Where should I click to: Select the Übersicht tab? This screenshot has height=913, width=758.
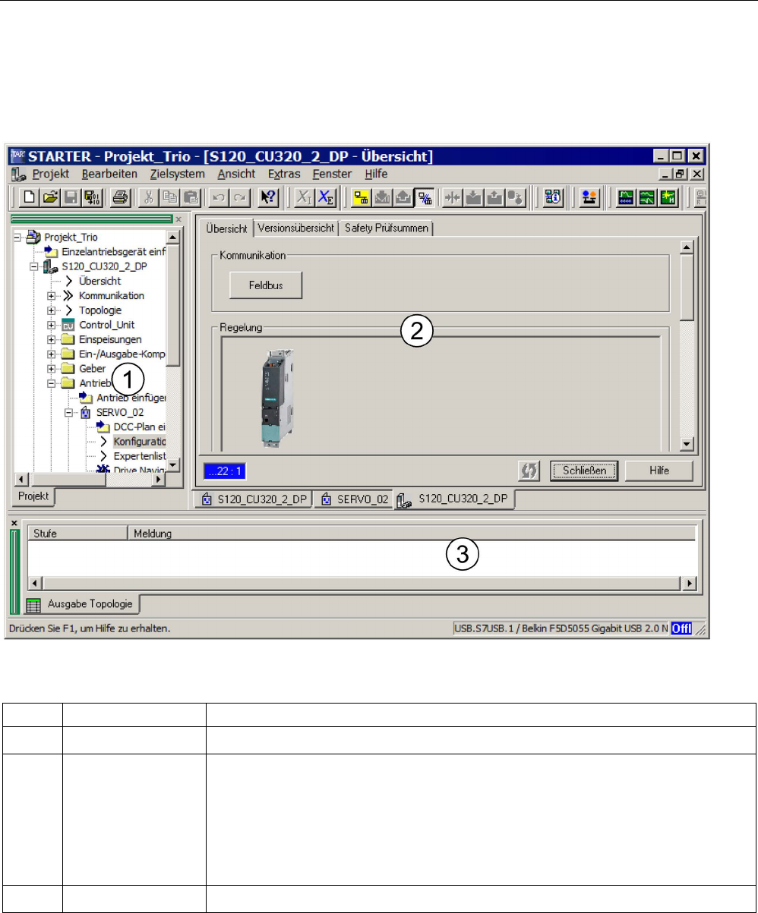pos(227,227)
